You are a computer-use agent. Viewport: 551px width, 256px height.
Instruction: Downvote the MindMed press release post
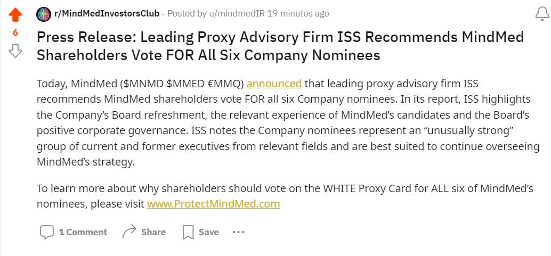point(15,51)
